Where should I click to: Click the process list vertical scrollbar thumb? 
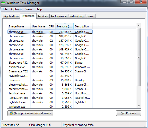[138, 57]
